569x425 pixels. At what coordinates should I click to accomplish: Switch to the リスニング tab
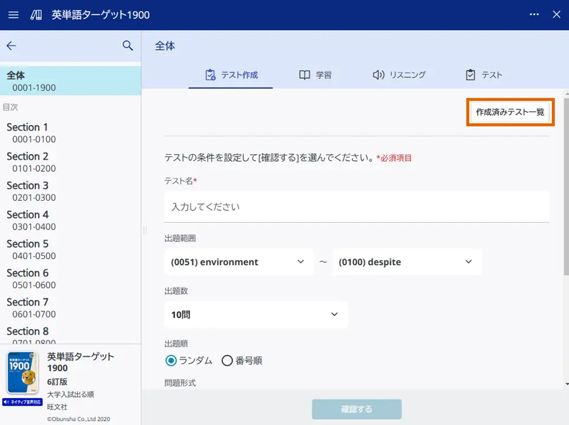click(x=400, y=74)
